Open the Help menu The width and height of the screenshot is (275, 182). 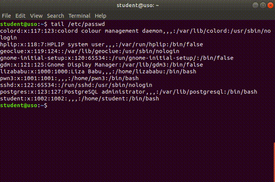100,16
